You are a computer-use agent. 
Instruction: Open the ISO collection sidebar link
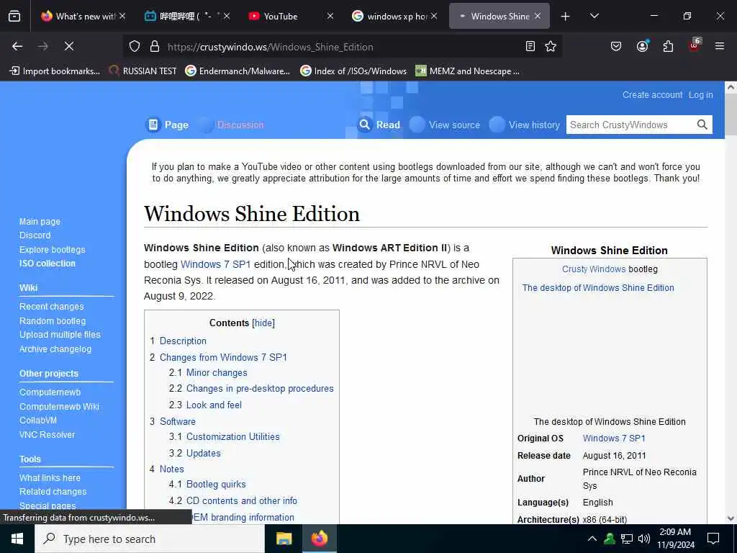click(47, 264)
